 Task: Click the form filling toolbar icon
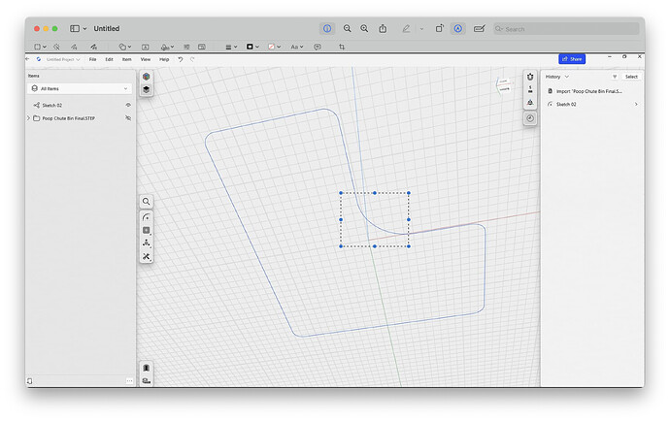pyautogui.click(x=480, y=28)
